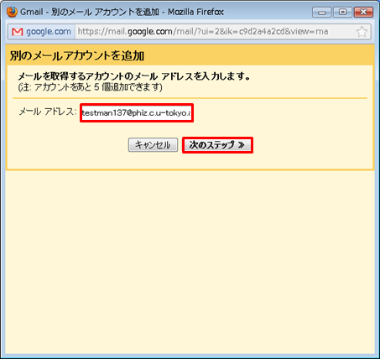Focus the mail.google.com URL address bar
Screen dimensions: 380x359
(216, 32)
